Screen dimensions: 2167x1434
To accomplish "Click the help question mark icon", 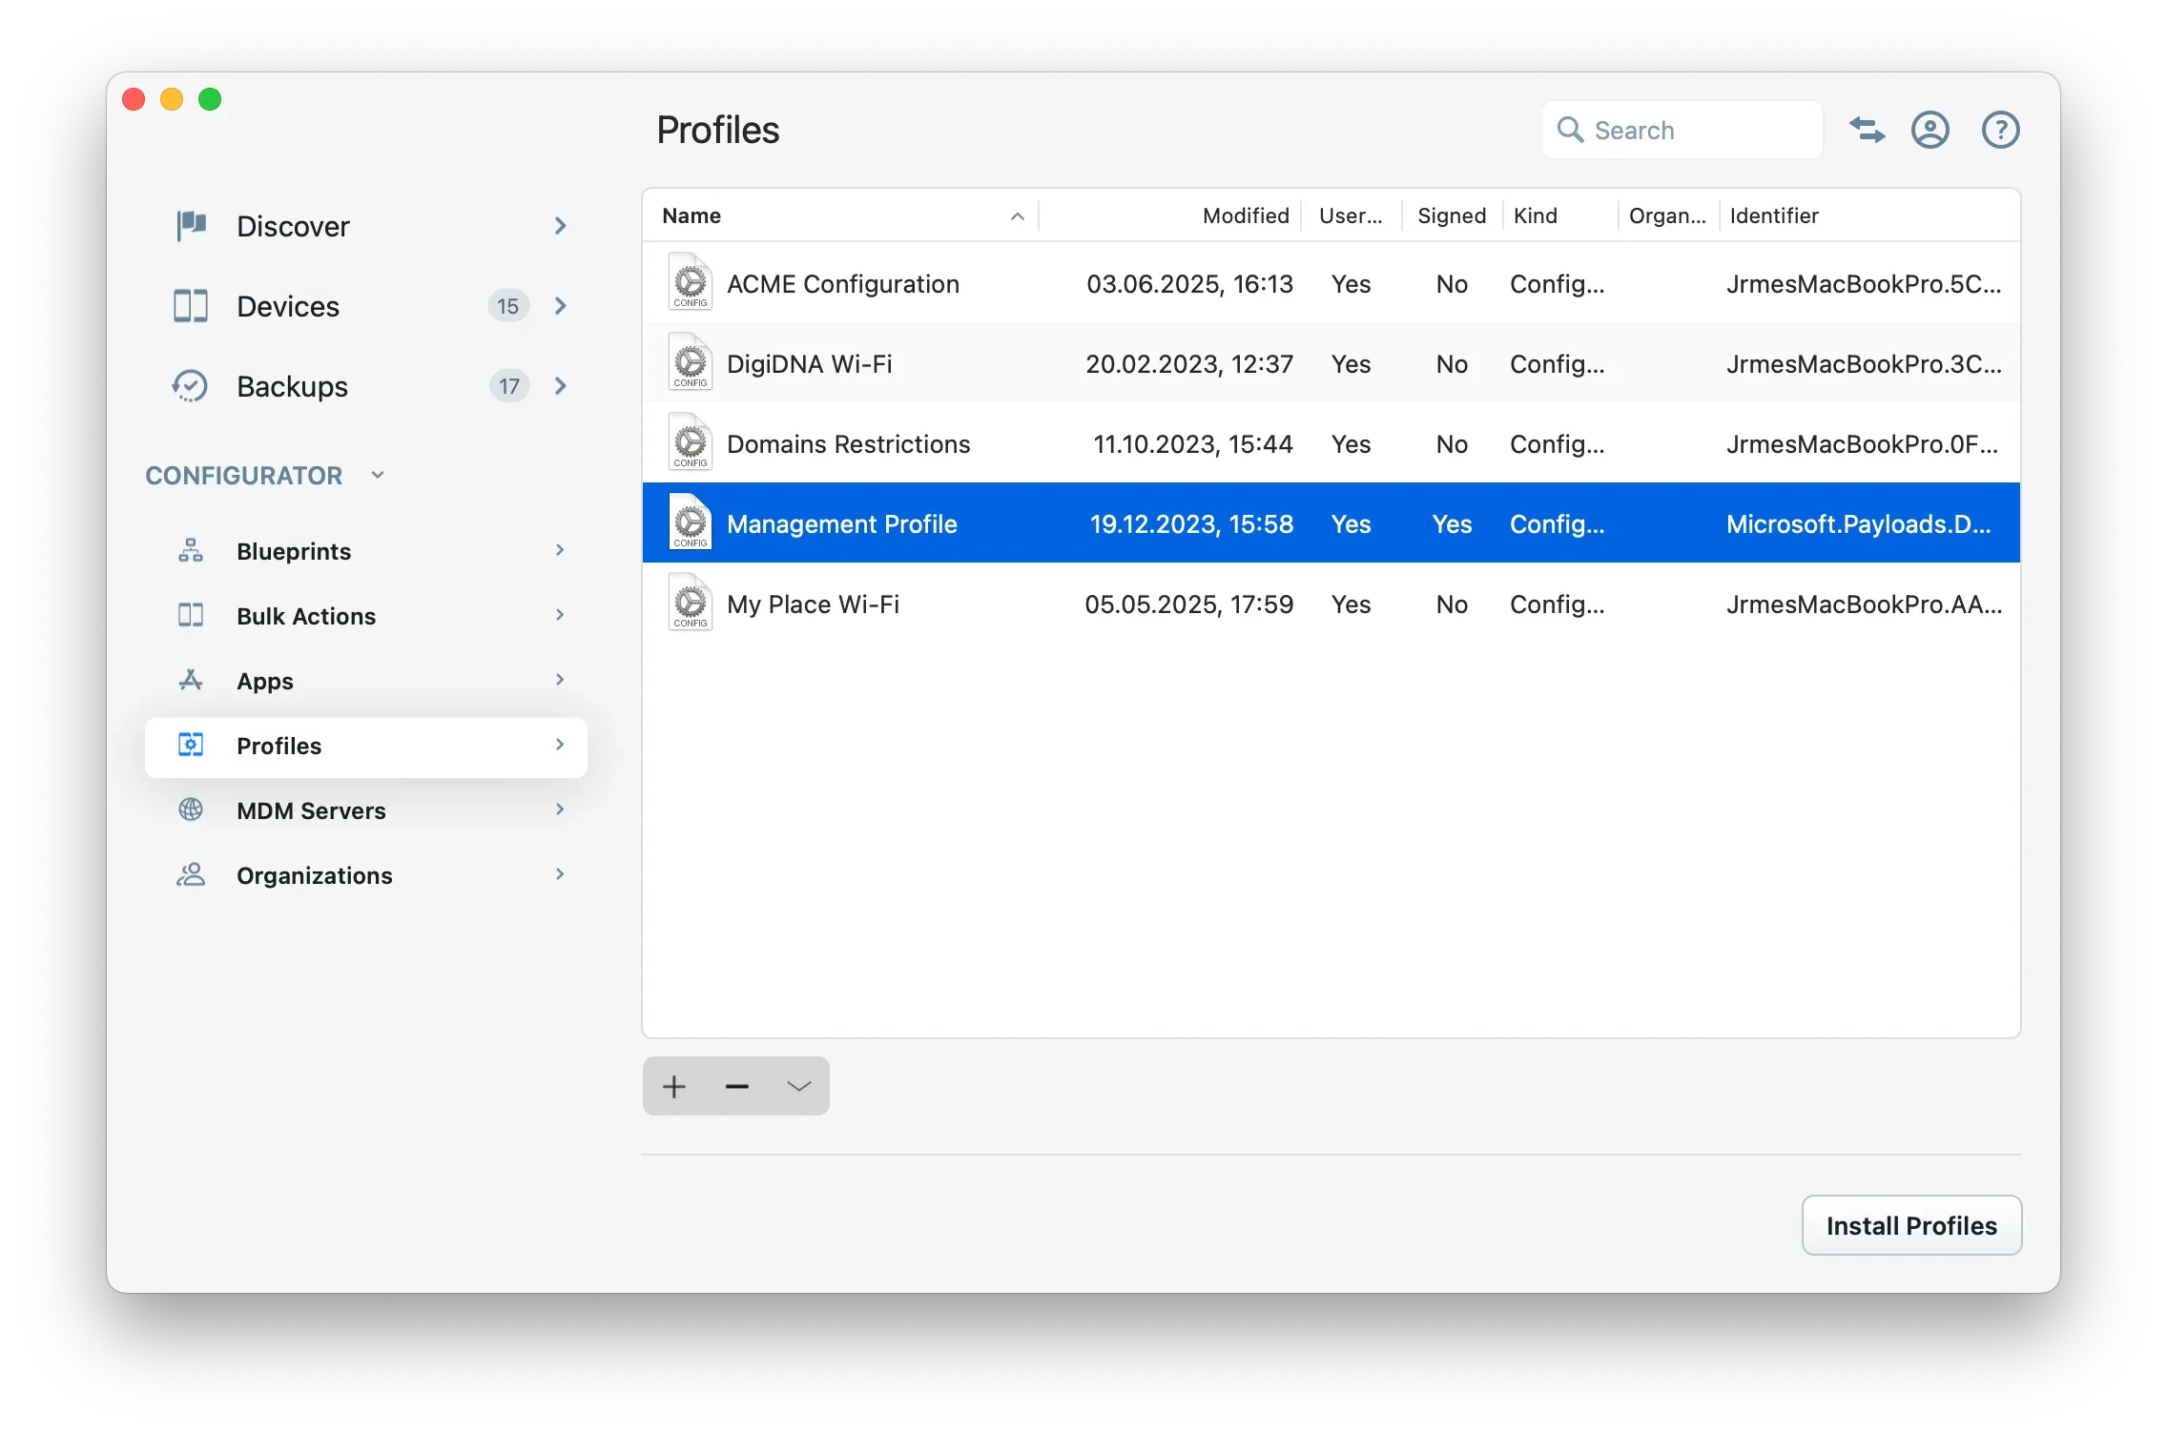I will [2000, 130].
